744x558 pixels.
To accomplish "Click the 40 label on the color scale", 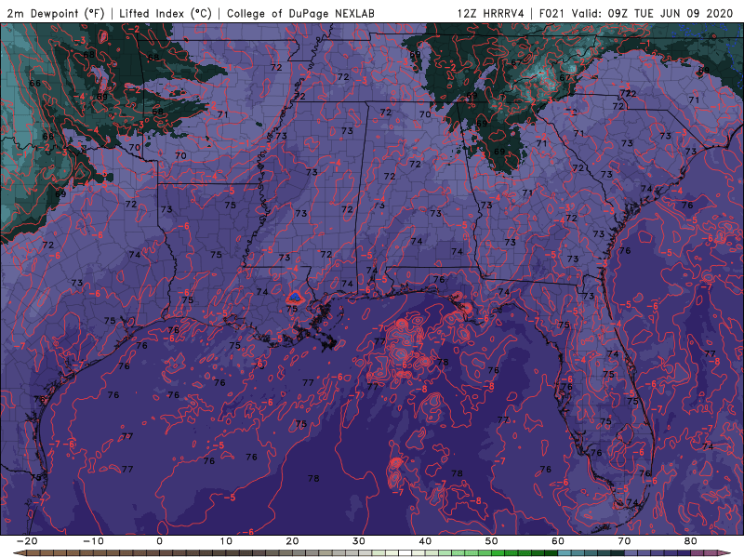I will (425, 541).
